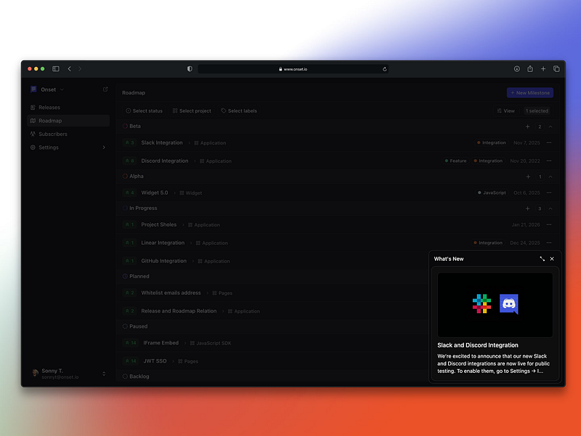
Task: Open Settings in sidebar
Action: 68,148
